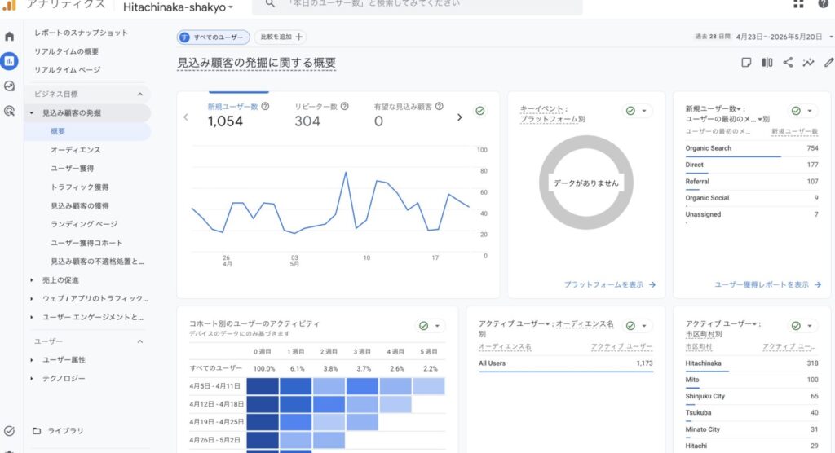Click the help icon beside 新規ユーザー数
The image size is (835, 453).
tap(265, 107)
